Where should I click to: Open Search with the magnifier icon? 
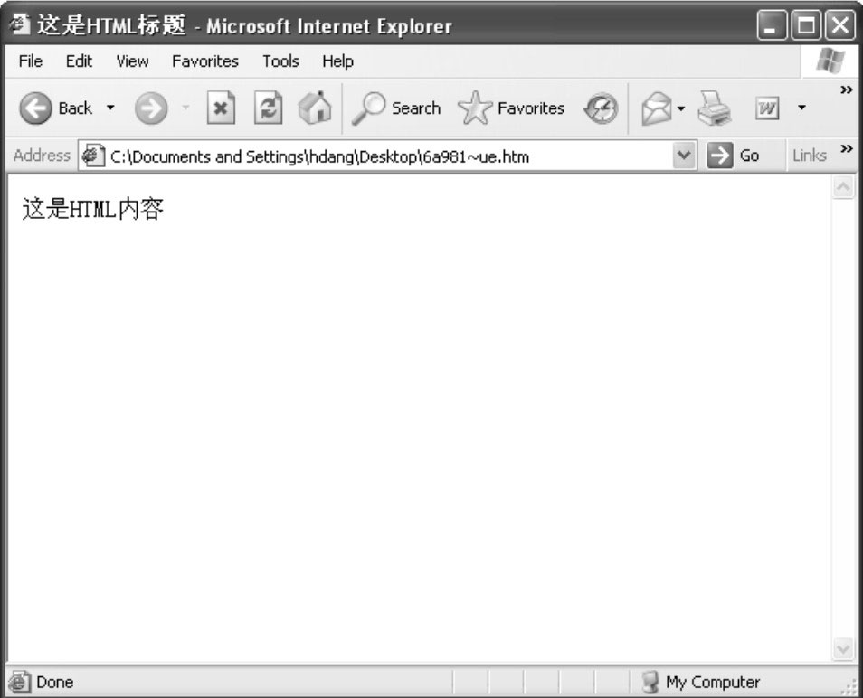pos(368,108)
